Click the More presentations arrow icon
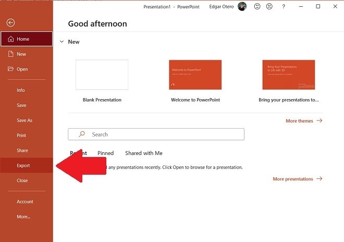The height and width of the screenshot is (242, 344). pyautogui.click(x=320, y=179)
